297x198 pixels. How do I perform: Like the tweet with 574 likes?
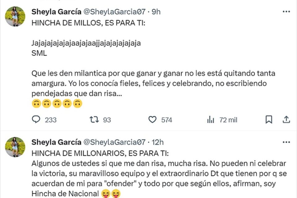(153, 119)
